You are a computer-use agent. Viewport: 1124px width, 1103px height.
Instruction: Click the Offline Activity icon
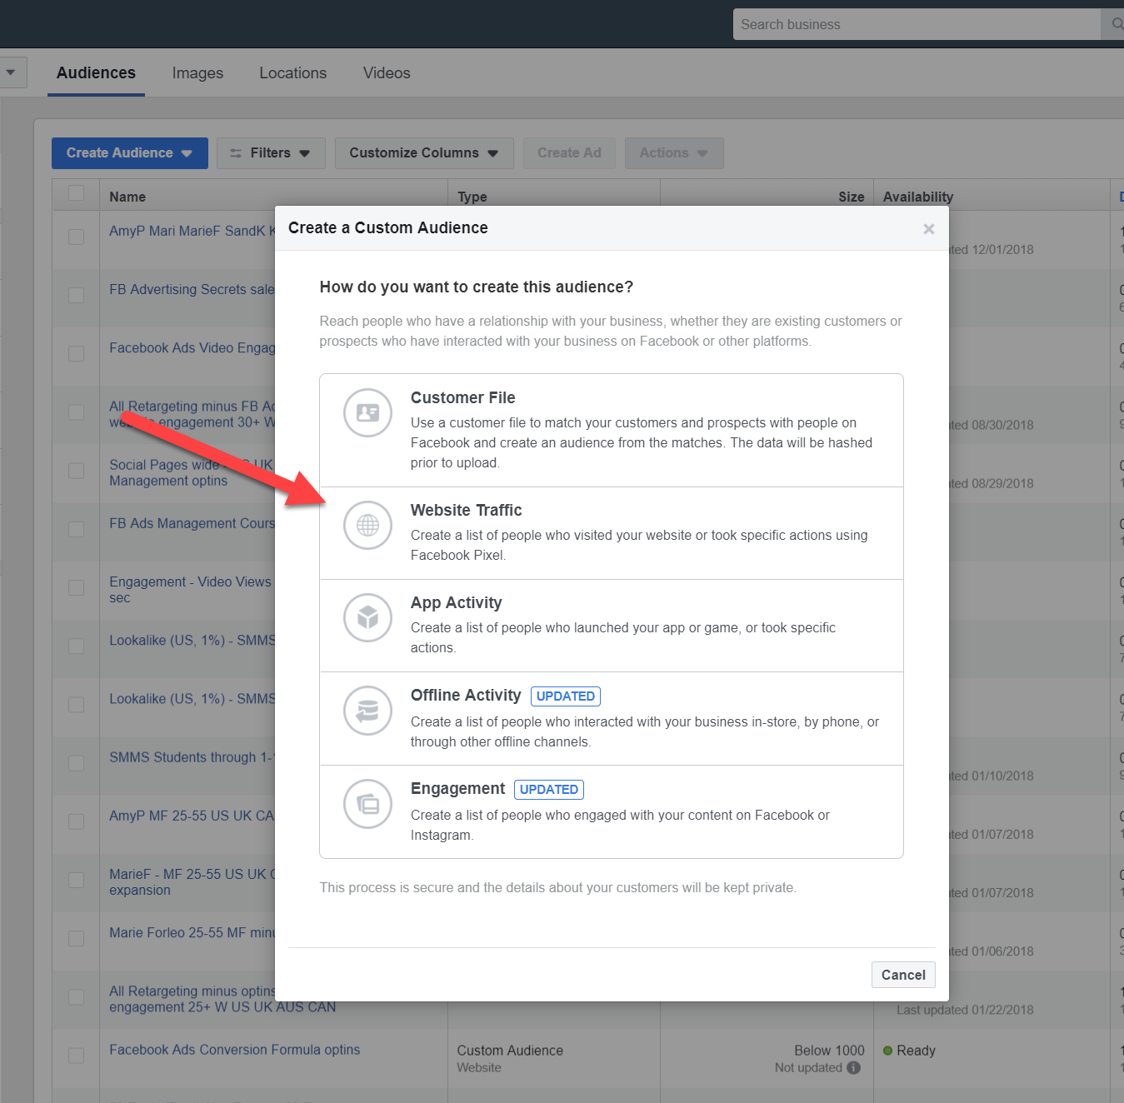[x=367, y=711]
